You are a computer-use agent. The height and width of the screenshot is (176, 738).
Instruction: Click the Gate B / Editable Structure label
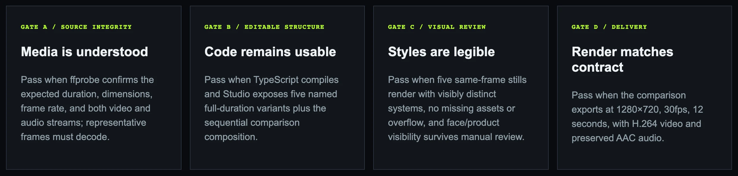tap(264, 27)
